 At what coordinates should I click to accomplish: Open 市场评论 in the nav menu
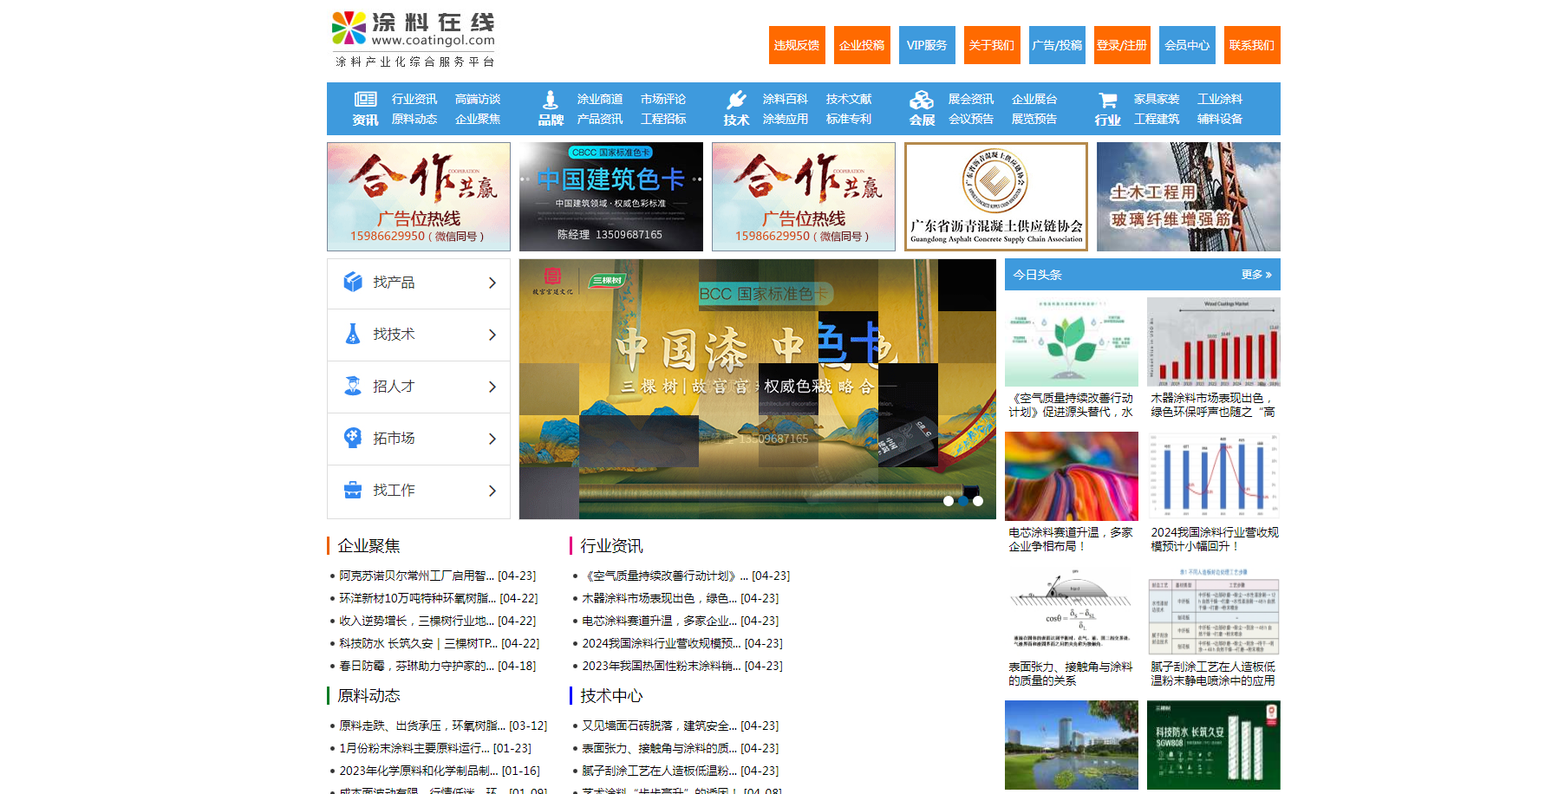tap(663, 99)
